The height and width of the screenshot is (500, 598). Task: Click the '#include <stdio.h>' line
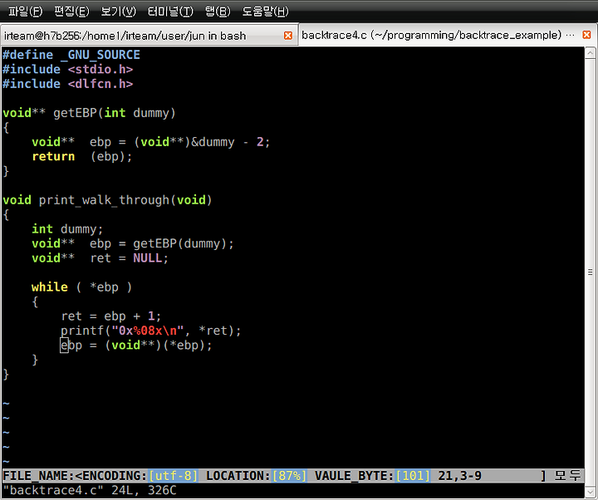67,70
